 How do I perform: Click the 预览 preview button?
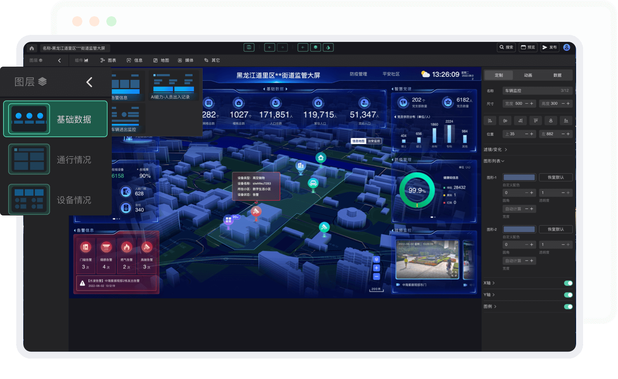tap(528, 47)
